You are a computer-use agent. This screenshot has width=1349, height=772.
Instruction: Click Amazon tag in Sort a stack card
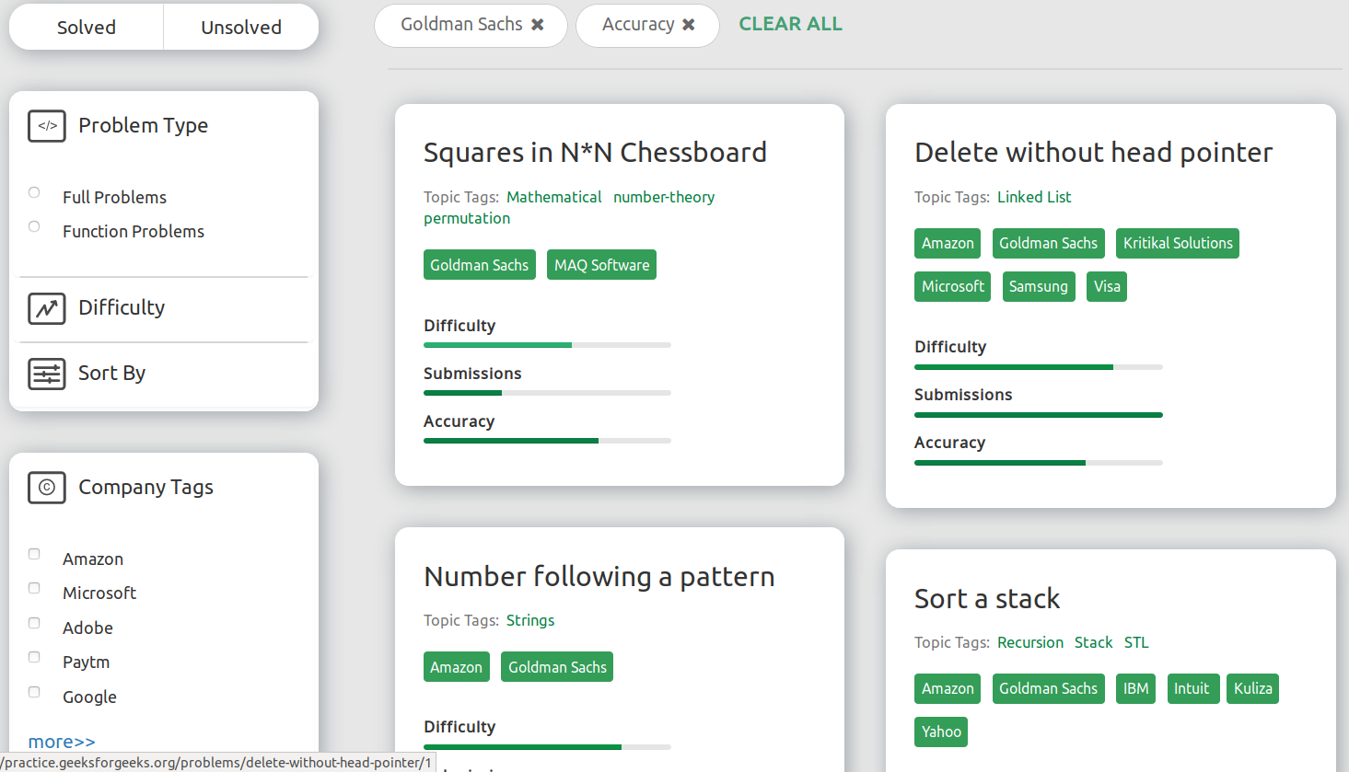[948, 688]
